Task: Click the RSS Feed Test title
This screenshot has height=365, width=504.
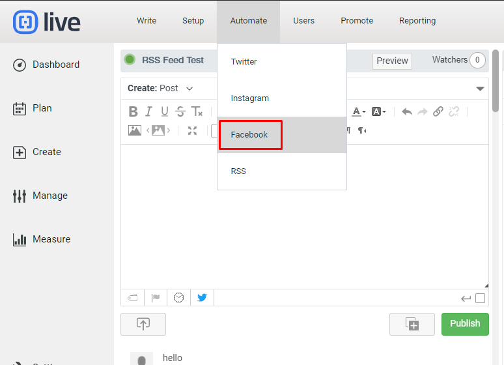Action: [173, 60]
